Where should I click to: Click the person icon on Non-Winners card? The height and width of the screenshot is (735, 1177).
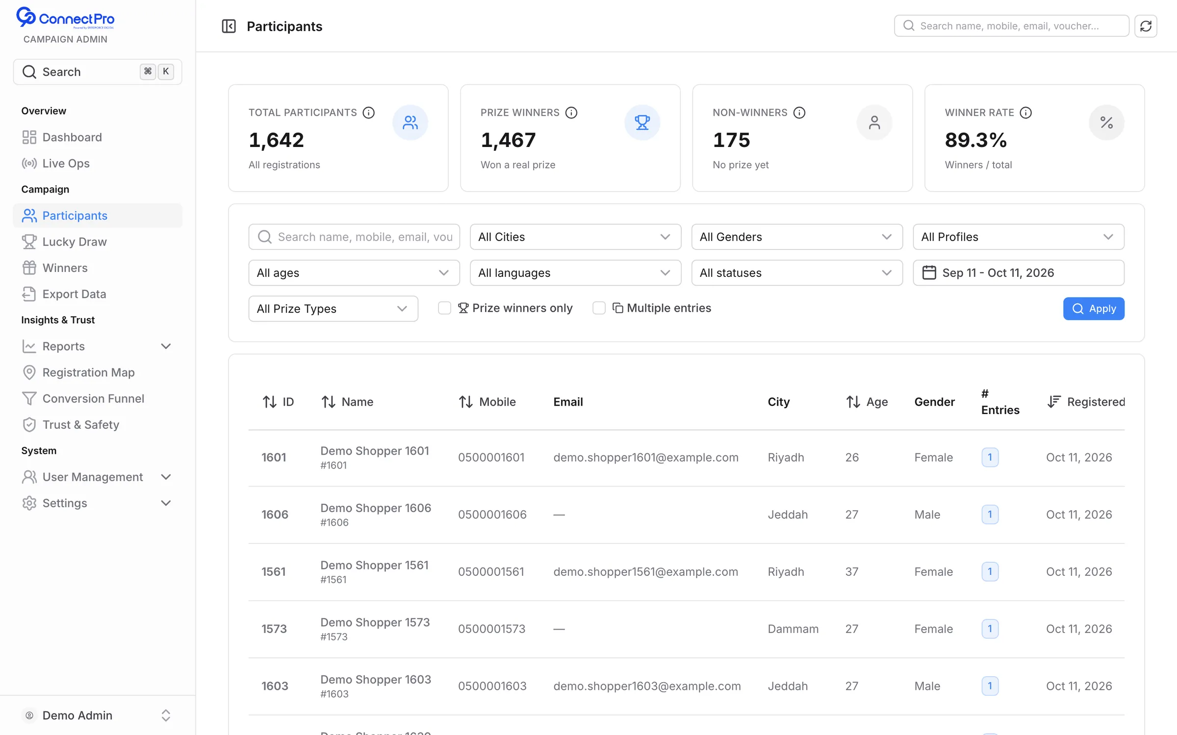(874, 122)
